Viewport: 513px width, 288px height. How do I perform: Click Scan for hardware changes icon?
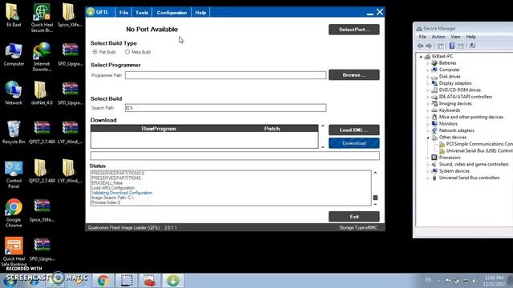pyautogui.click(x=472, y=46)
